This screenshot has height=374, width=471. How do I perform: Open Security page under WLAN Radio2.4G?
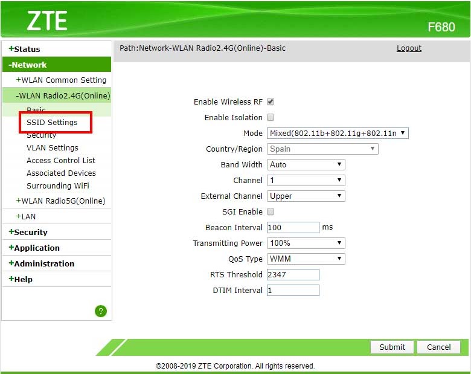(x=42, y=135)
